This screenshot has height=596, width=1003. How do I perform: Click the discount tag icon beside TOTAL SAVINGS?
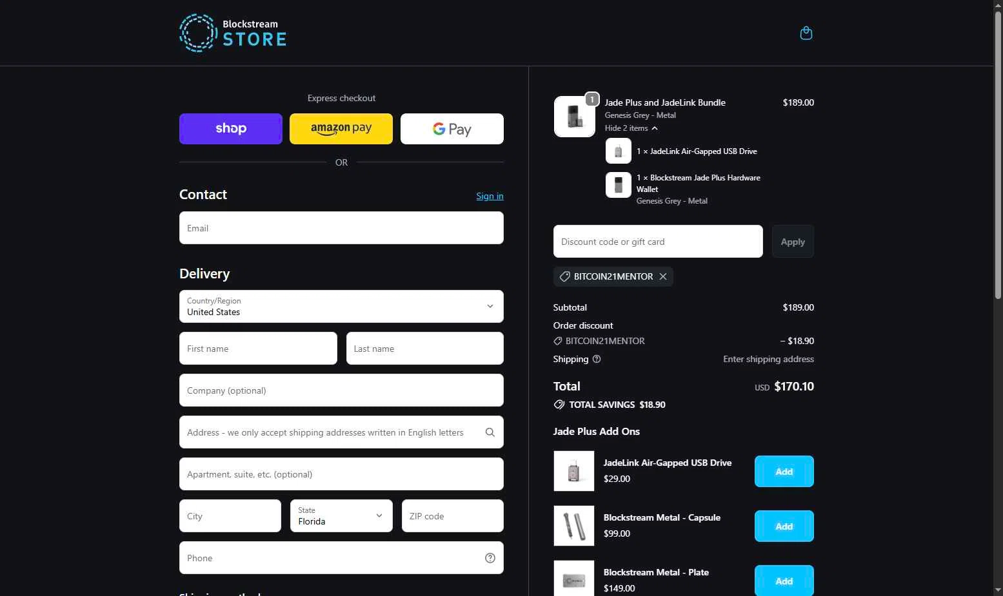click(x=559, y=405)
